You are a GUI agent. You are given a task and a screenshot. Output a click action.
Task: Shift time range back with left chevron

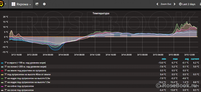point(157,4)
